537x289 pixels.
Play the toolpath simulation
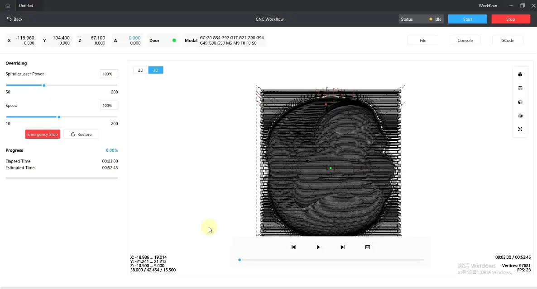pos(318,247)
